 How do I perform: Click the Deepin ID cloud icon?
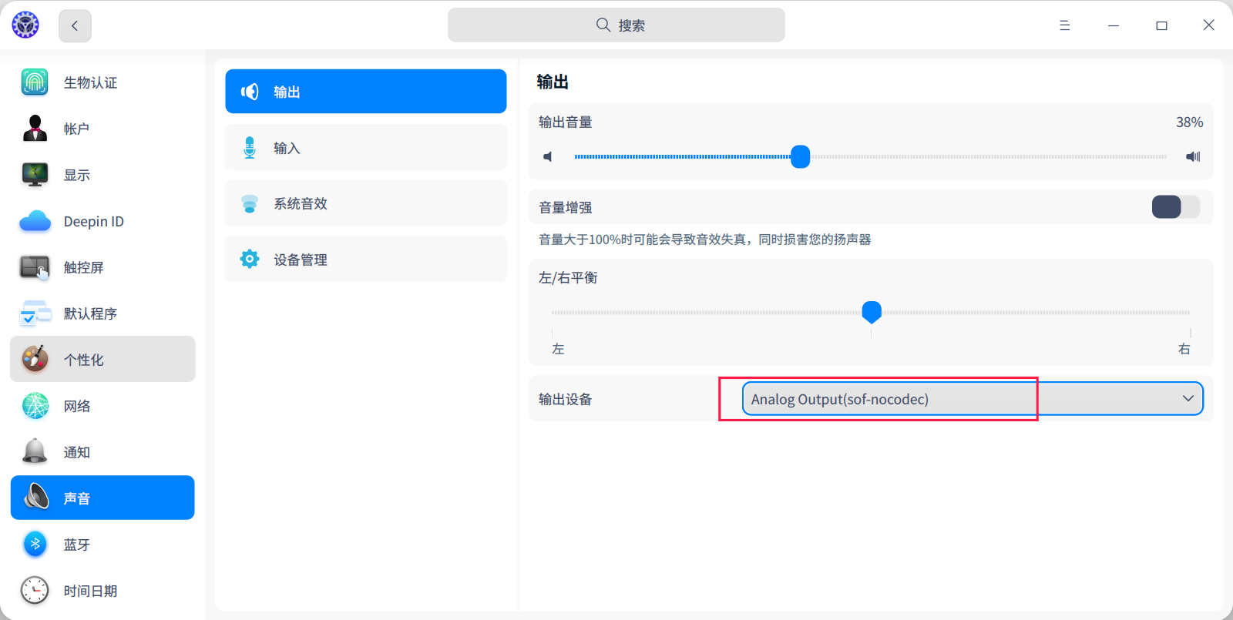pos(35,221)
